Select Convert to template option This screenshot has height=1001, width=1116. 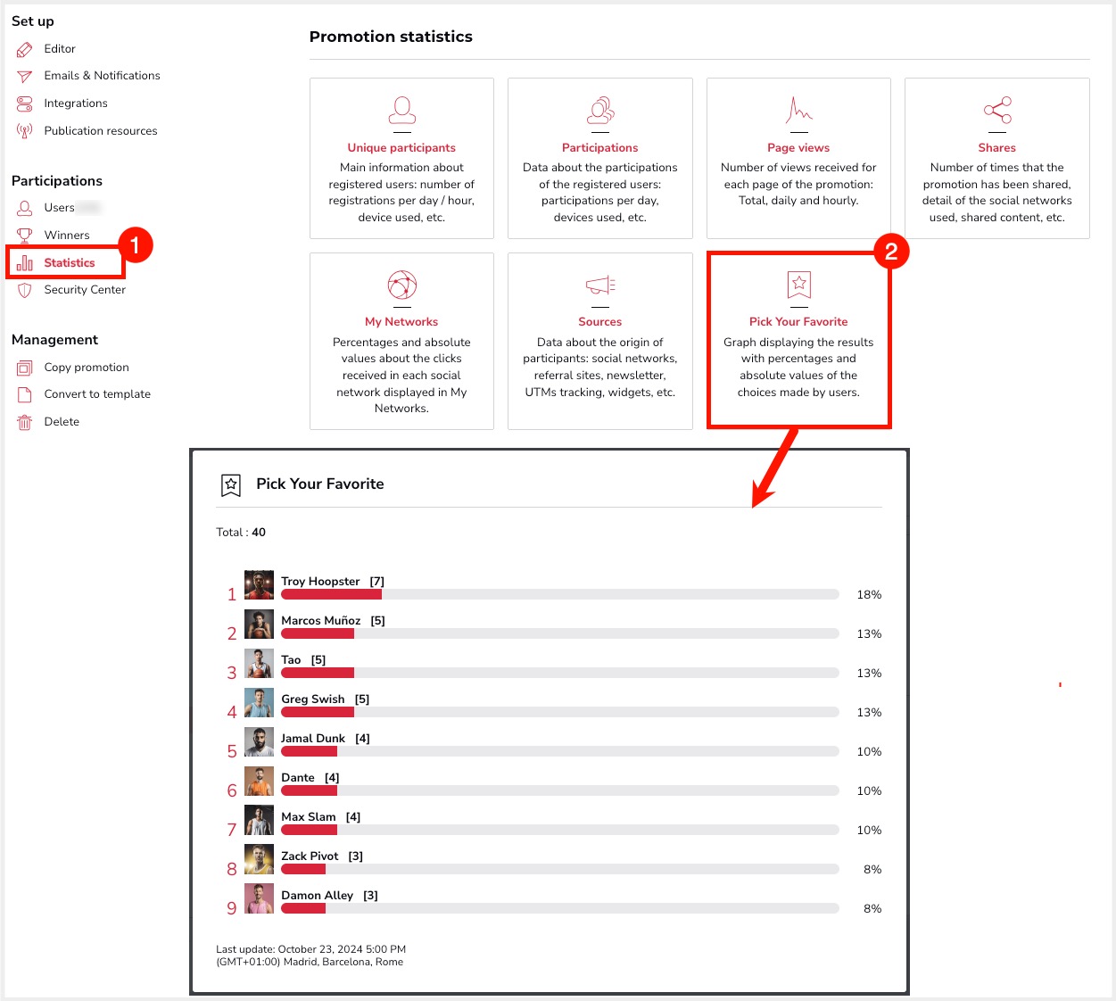point(97,394)
